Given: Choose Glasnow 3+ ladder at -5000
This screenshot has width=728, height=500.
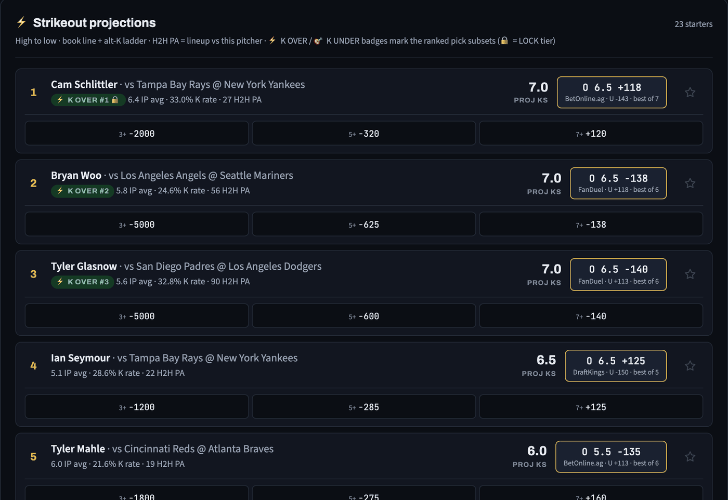Looking at the screenshot, I should (137, 316).
